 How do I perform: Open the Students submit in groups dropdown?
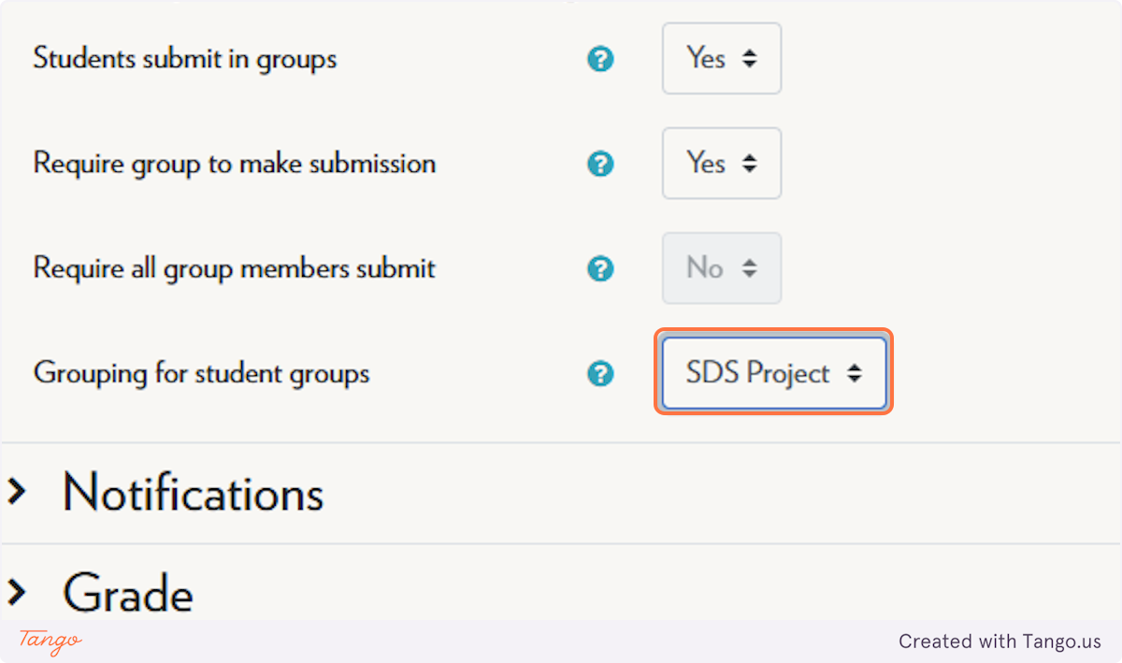pyautogui.click(x=722, y=59)
